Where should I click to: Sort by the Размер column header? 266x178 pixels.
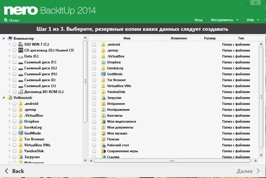[210, 38]
